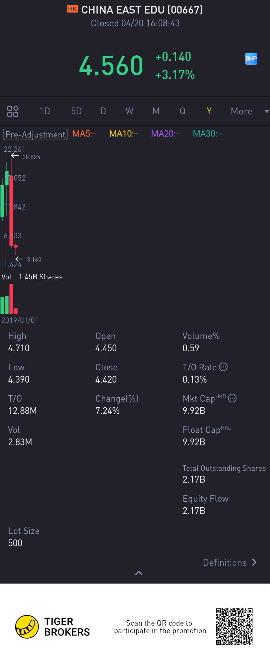Switch to the 1D chart tab
270x670 pixels.
click(x=45, y=111)
